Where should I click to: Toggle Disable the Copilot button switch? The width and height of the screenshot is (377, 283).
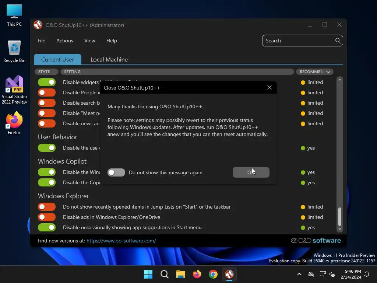tap(47, 183)
